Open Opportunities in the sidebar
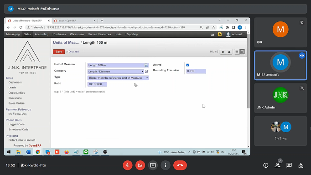The width and height of the screenshot is (311, 175). pyautogui.click(x=17, y=93)
